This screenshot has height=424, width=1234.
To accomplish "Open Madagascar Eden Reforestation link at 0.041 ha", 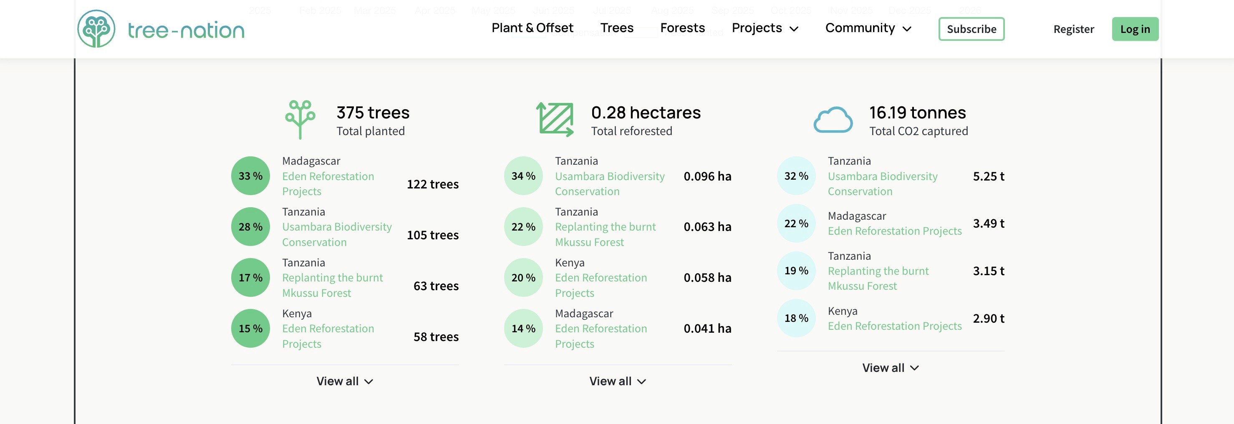I will point(601,336).
